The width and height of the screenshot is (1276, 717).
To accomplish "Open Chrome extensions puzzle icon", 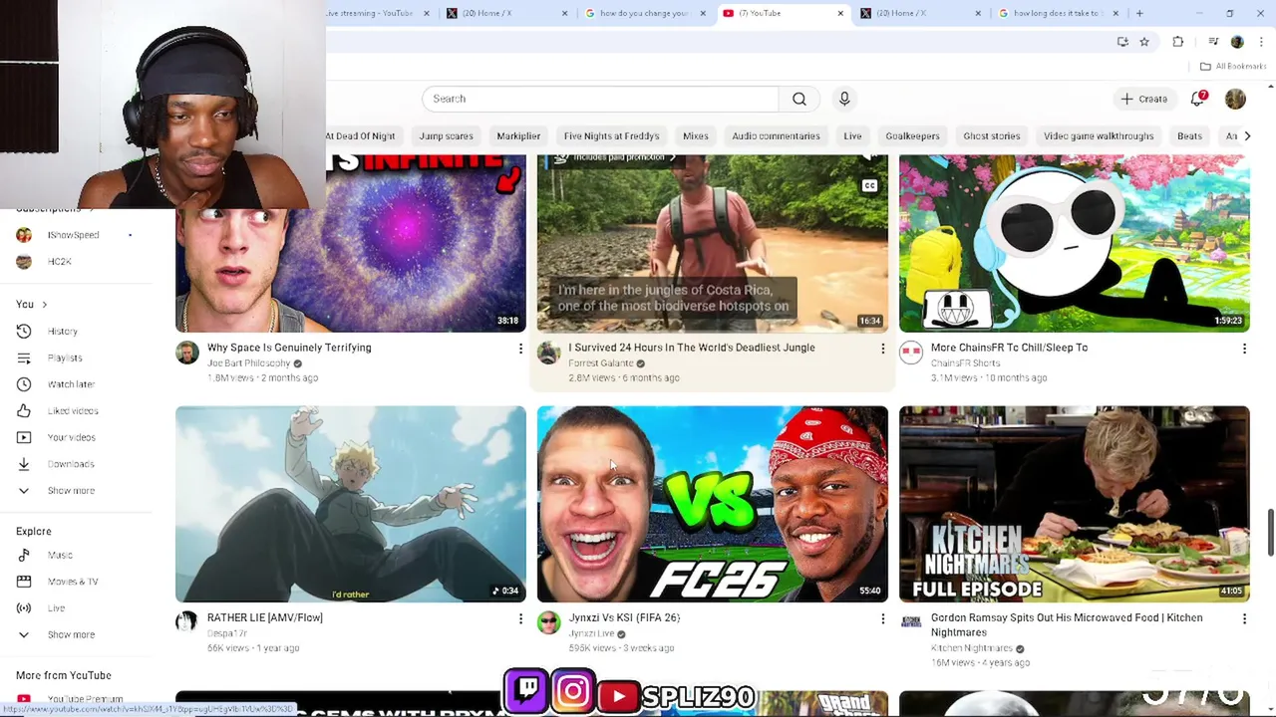I will 1178,42.
